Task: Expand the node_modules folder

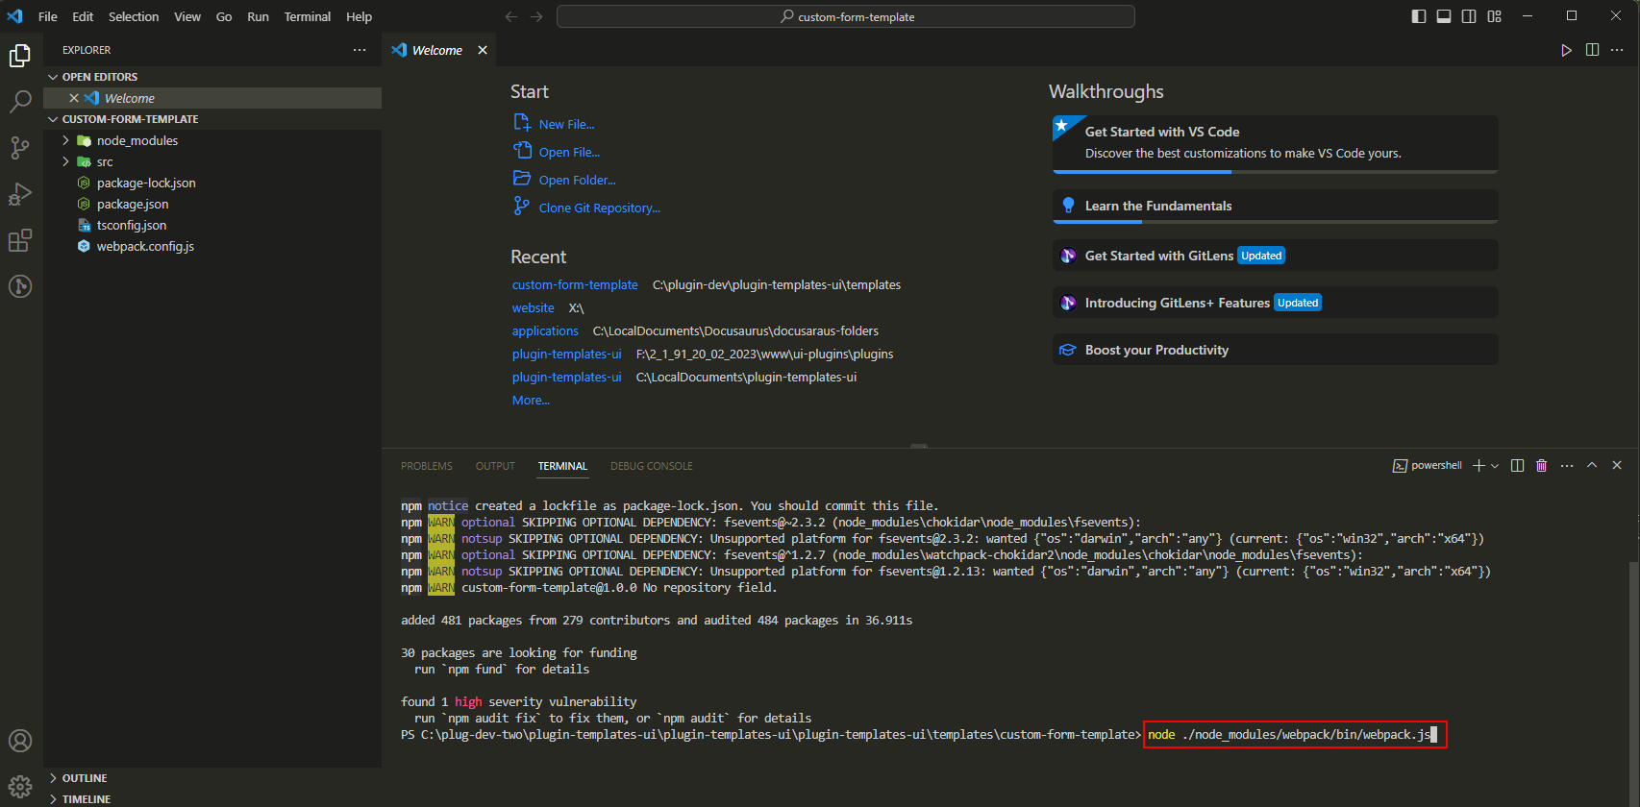Action: click(212, 140)
